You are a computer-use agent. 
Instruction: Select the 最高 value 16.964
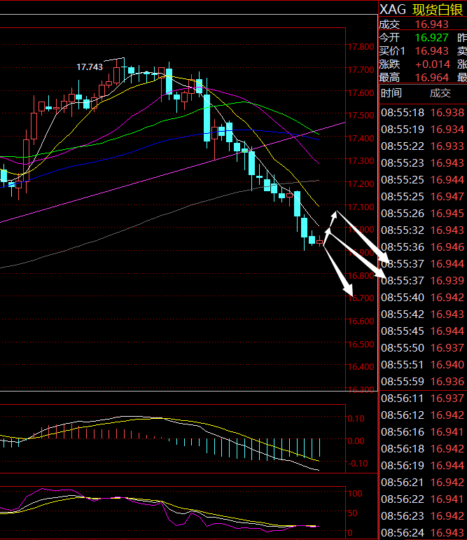coord(431,78)
